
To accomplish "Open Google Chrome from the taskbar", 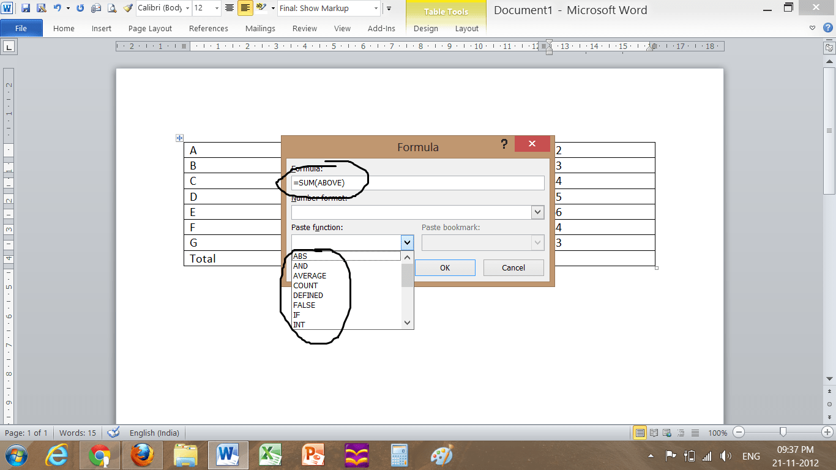I will coord(100,456).
